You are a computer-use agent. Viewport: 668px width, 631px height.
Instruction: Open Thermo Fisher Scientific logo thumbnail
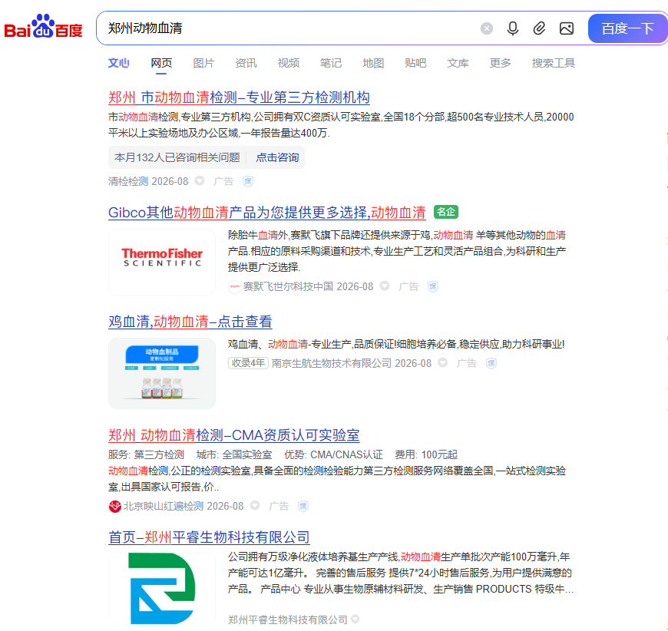[x=162, y=262]
